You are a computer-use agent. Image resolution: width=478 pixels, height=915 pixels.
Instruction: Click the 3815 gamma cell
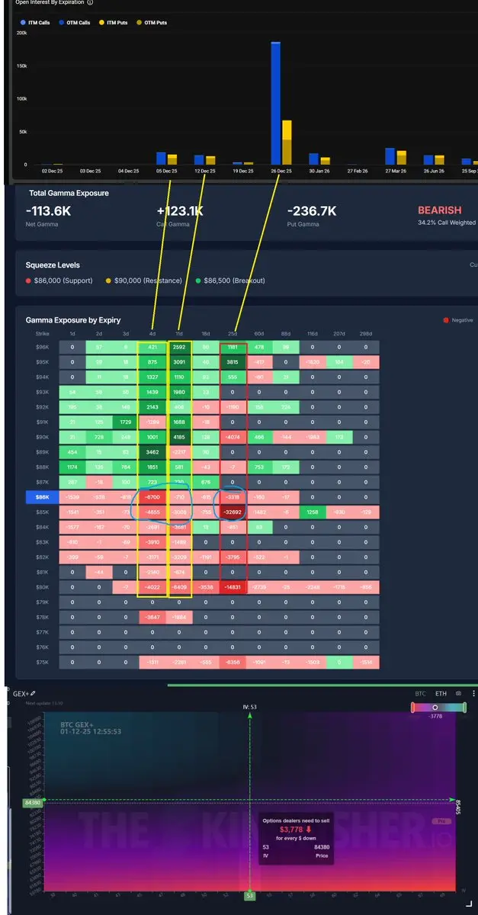tap(233, 362)
